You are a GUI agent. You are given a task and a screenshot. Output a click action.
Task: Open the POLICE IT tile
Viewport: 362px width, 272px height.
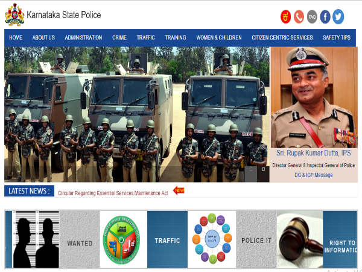coord(256,239)
